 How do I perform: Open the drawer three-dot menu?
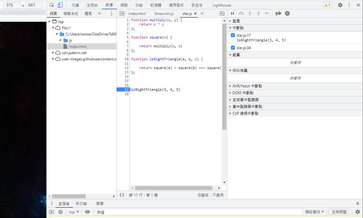(52, 203)
